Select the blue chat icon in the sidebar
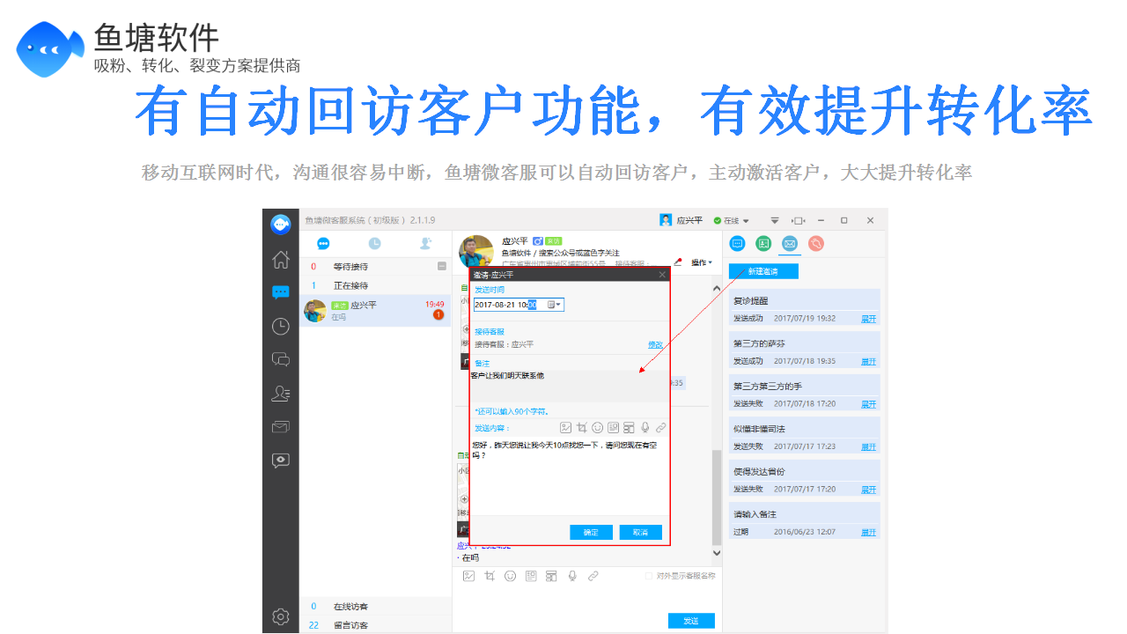 point(281,292)
